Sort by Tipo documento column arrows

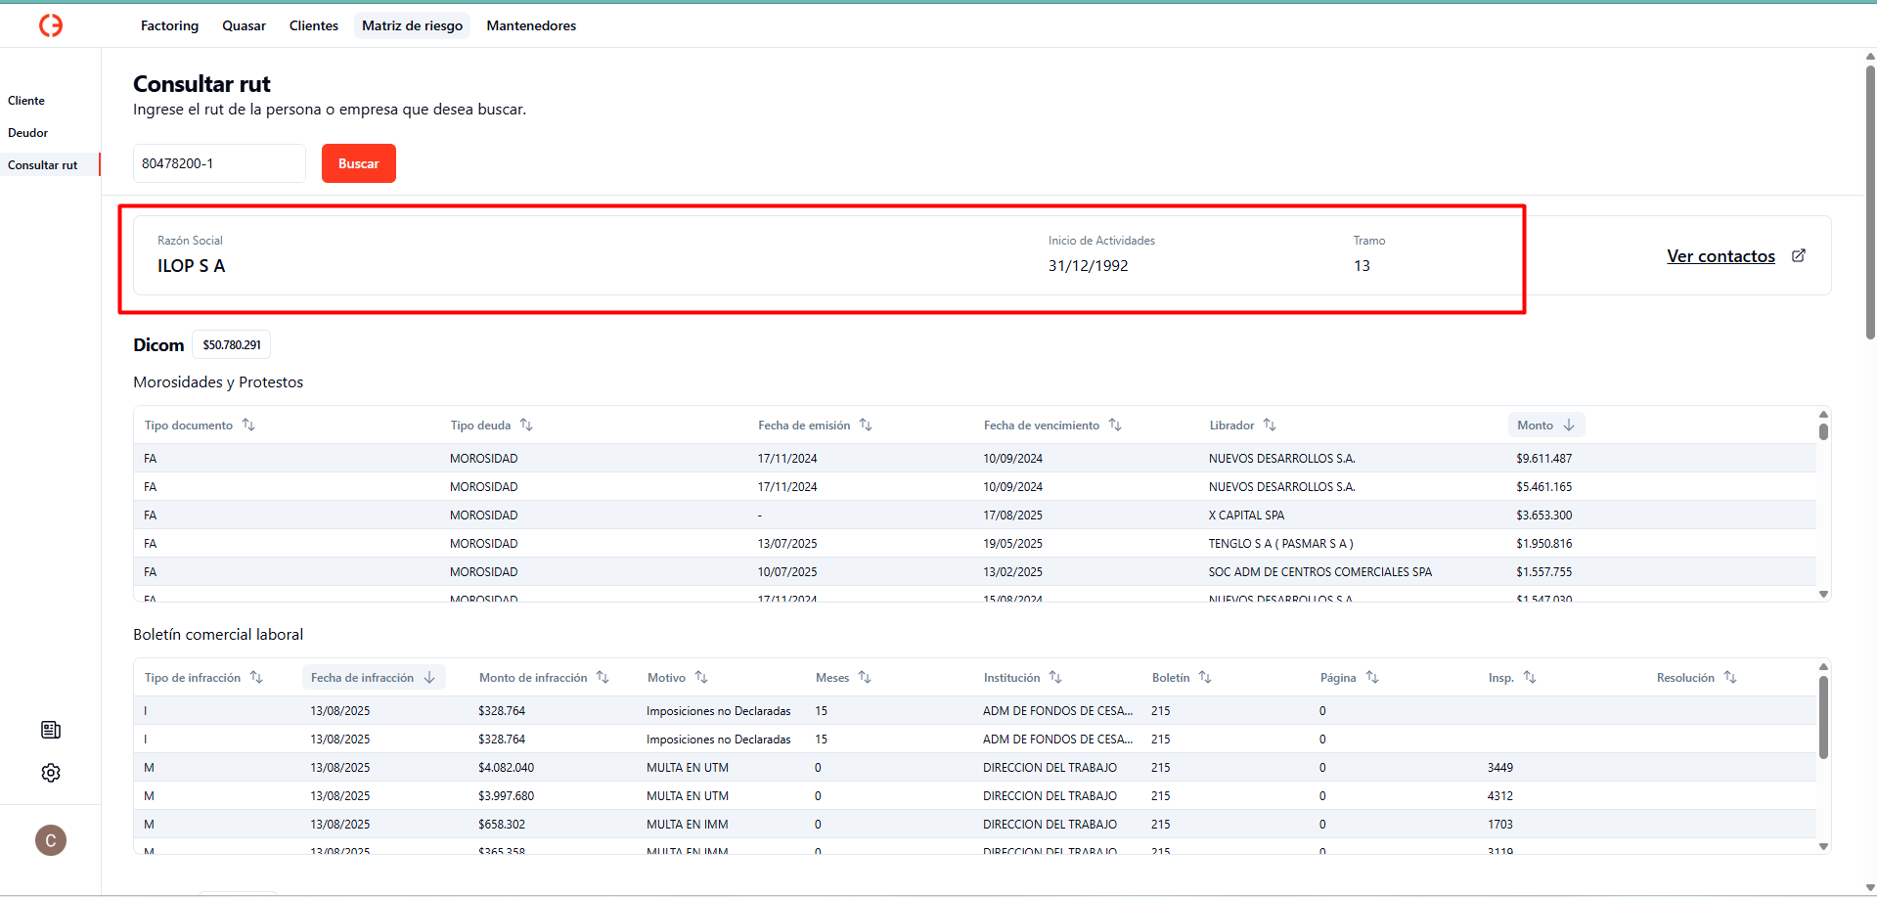pyautogui.click(x=248, y=425)
